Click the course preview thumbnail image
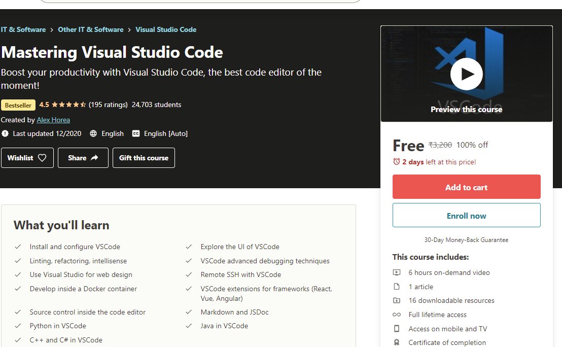 coord(466,74)
